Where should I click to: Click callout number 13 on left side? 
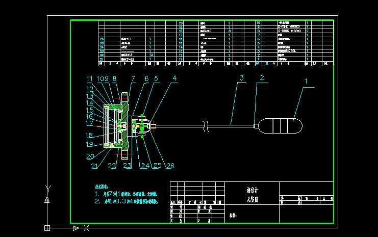tap(90, 96)
